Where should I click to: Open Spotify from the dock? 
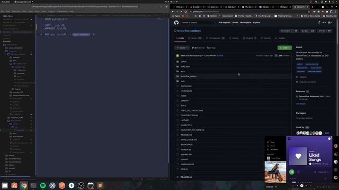coord(43,185)
